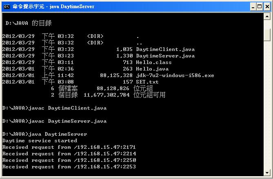Click the '2 個目錄' directory count text
273x179 pixels.
(64, 95)
